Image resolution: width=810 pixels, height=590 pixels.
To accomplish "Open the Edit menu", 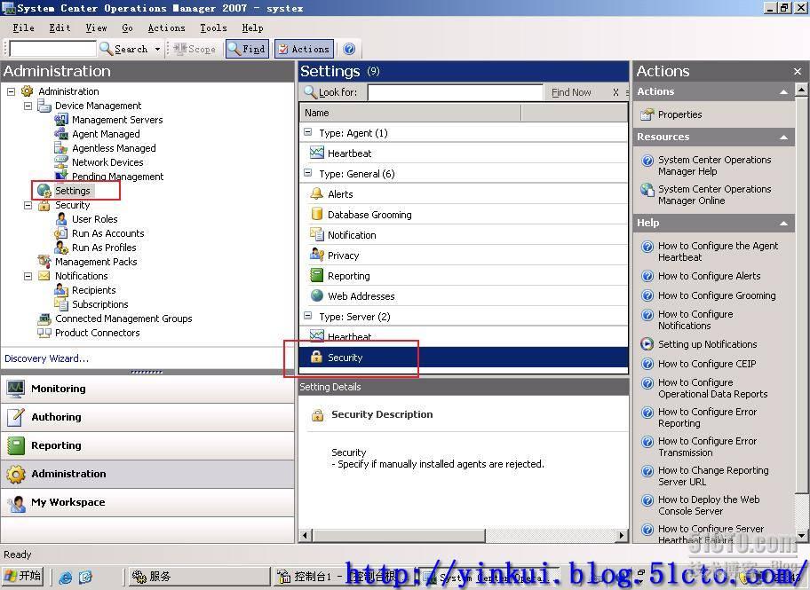I will pyautogui.click(x=60, y=28).
